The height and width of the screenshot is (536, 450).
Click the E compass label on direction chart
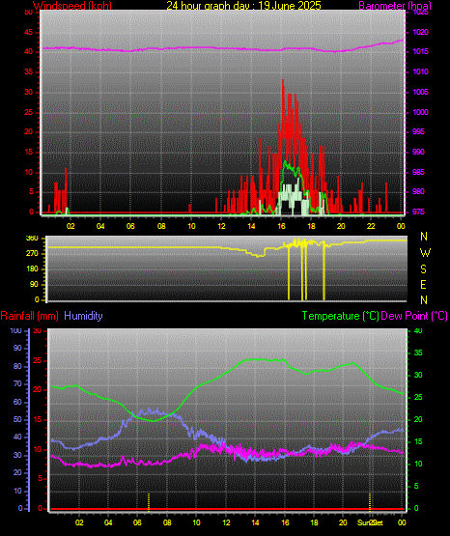tap(423, 284)
